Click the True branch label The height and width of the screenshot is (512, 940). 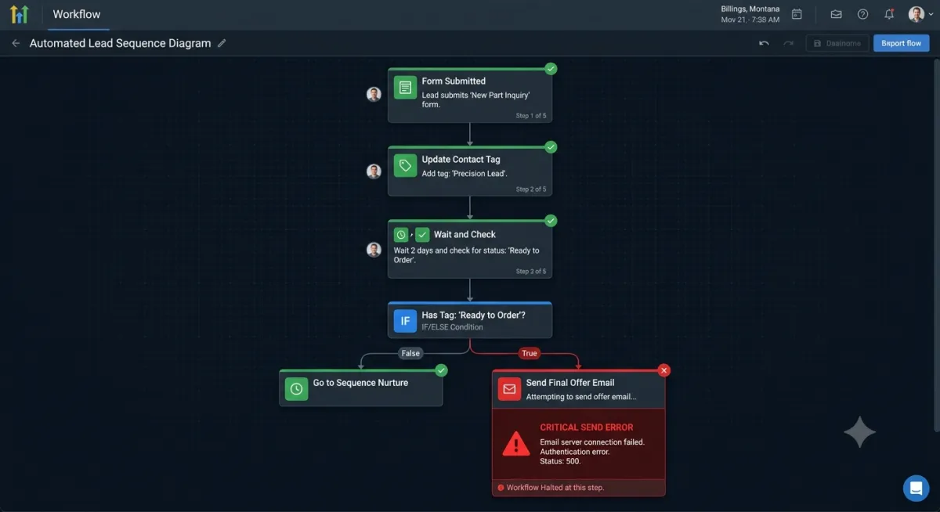coord(530,353)
